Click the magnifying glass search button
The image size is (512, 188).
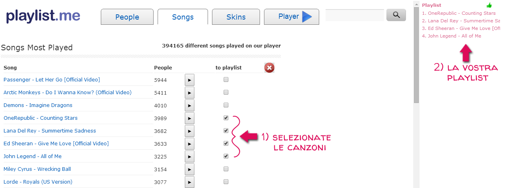[x=396, y=15]
